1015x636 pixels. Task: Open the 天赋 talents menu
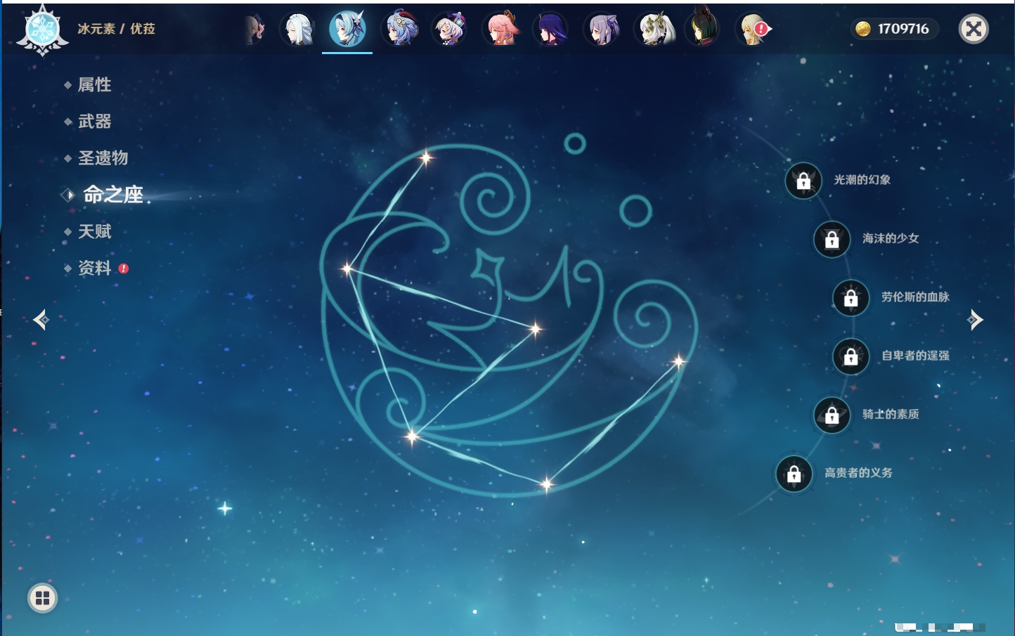point(94,231)
